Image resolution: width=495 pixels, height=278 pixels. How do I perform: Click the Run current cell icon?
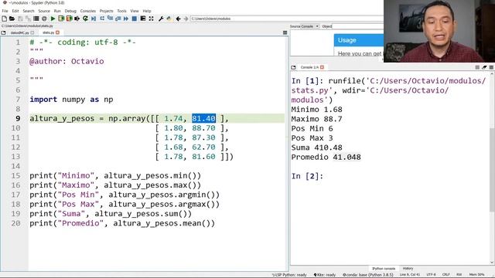tap(61, 19)
